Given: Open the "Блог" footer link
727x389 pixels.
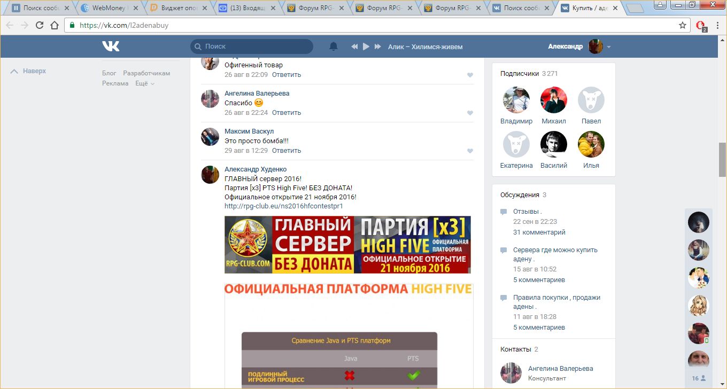Looking at the screenshot, I should coord(109,73).
